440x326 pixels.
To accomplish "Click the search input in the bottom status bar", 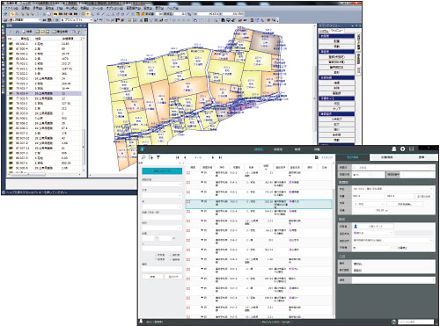I will coord(415,322).
